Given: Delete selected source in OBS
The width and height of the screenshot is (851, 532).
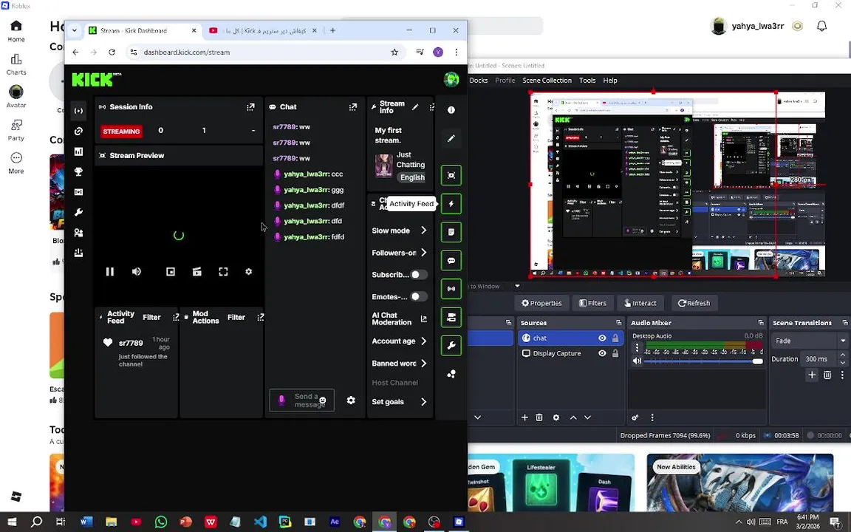Looking at the screenshot, I should tap(539, 417).
